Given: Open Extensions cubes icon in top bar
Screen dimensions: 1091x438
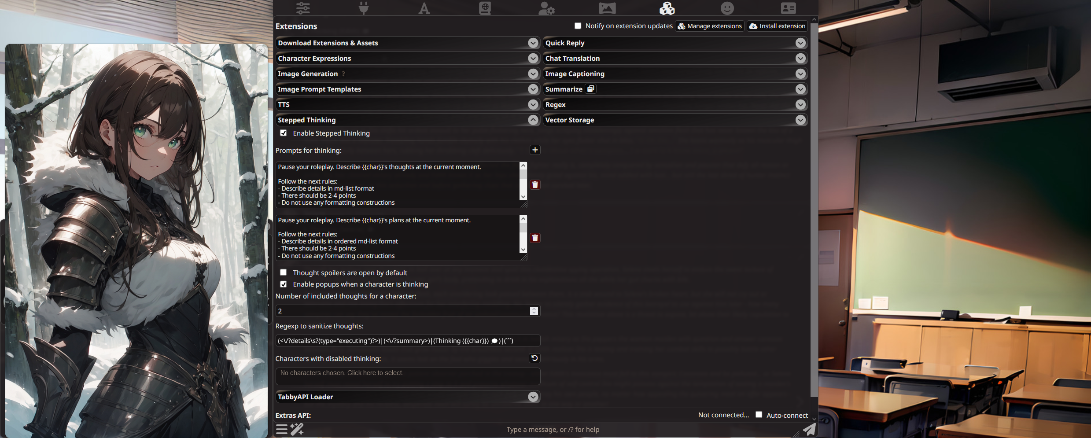Looking at the screenshot, I should tap(667, 8).
